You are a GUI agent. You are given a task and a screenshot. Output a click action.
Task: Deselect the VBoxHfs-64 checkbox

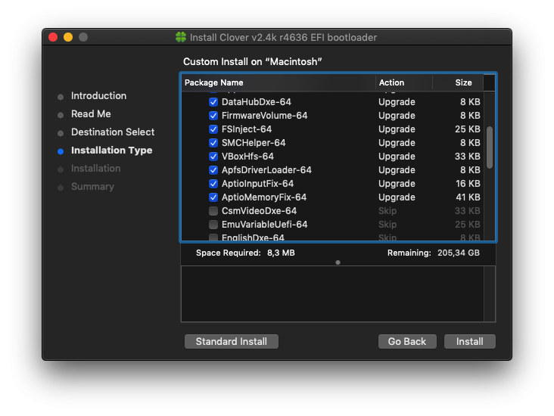pyautogui.click(x=213, y=157)
